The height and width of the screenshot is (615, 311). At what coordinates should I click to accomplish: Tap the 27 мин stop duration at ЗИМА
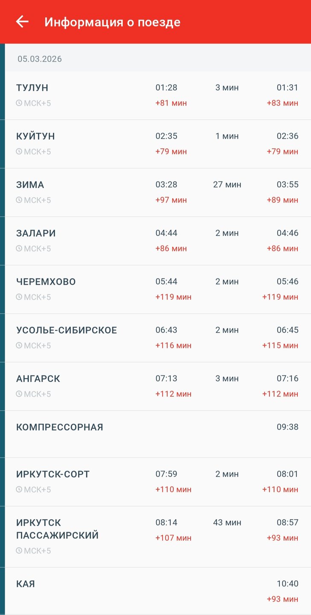pyautogui.click(x=227, y=185)
